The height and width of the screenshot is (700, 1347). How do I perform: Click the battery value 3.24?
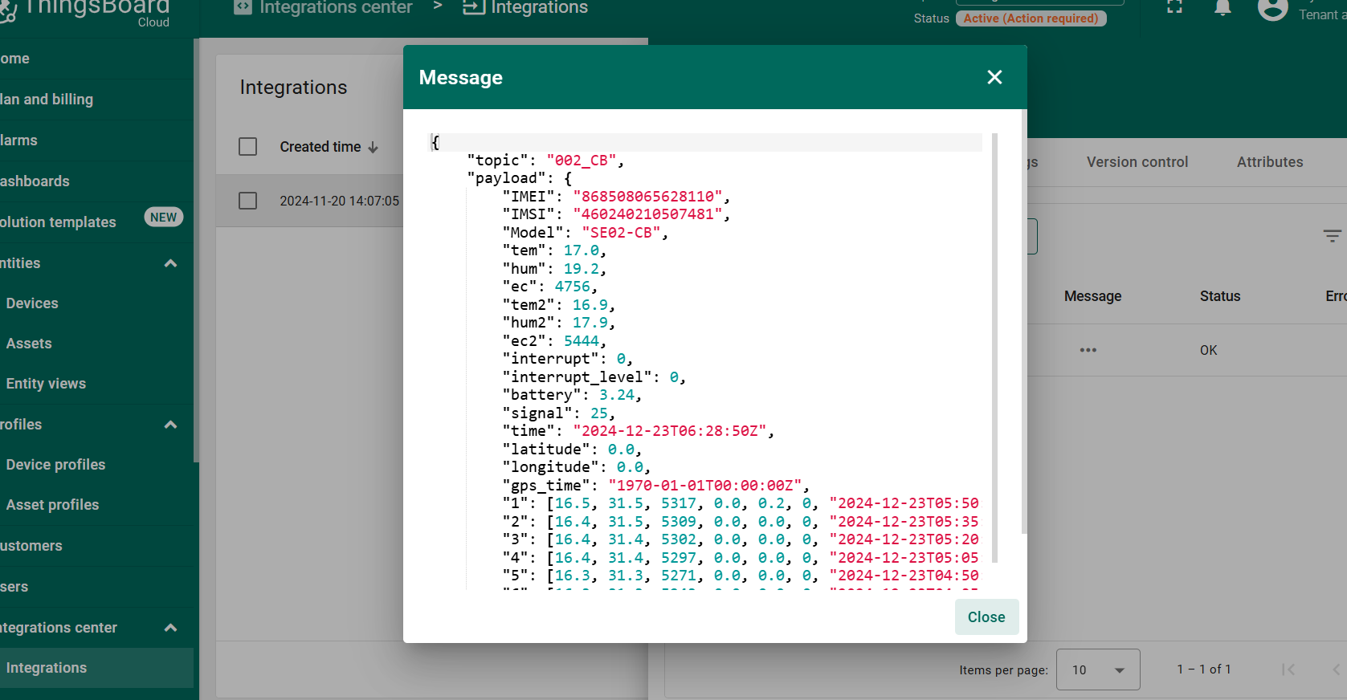point(617,395)
